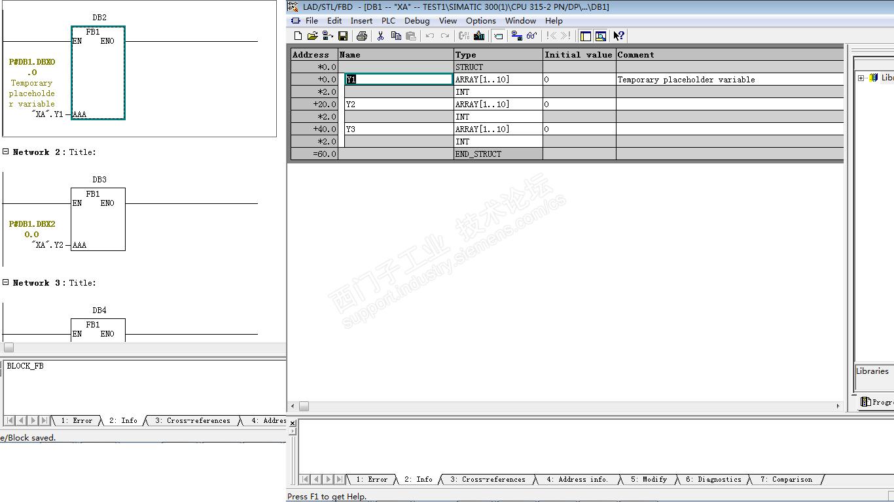This screenshot has width=894, height=502.
Task: Switch to the 5: Modify tab
Action: (x=649, y=479)
